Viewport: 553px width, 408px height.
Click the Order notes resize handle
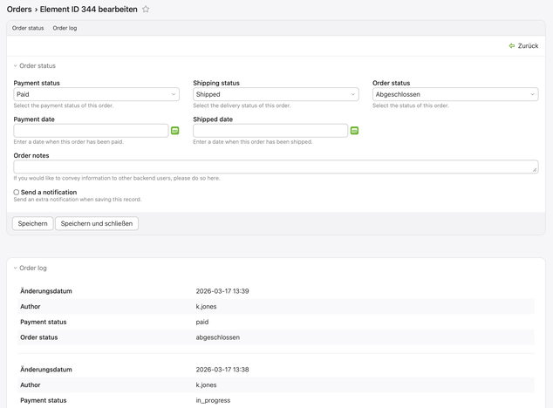pyautogui.click(x=535, y=169)
